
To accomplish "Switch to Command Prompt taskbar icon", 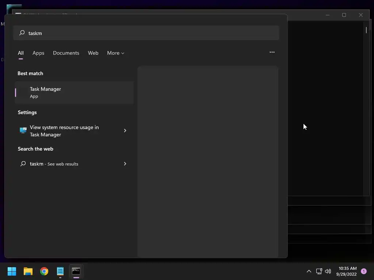I will tap(76, 271).
